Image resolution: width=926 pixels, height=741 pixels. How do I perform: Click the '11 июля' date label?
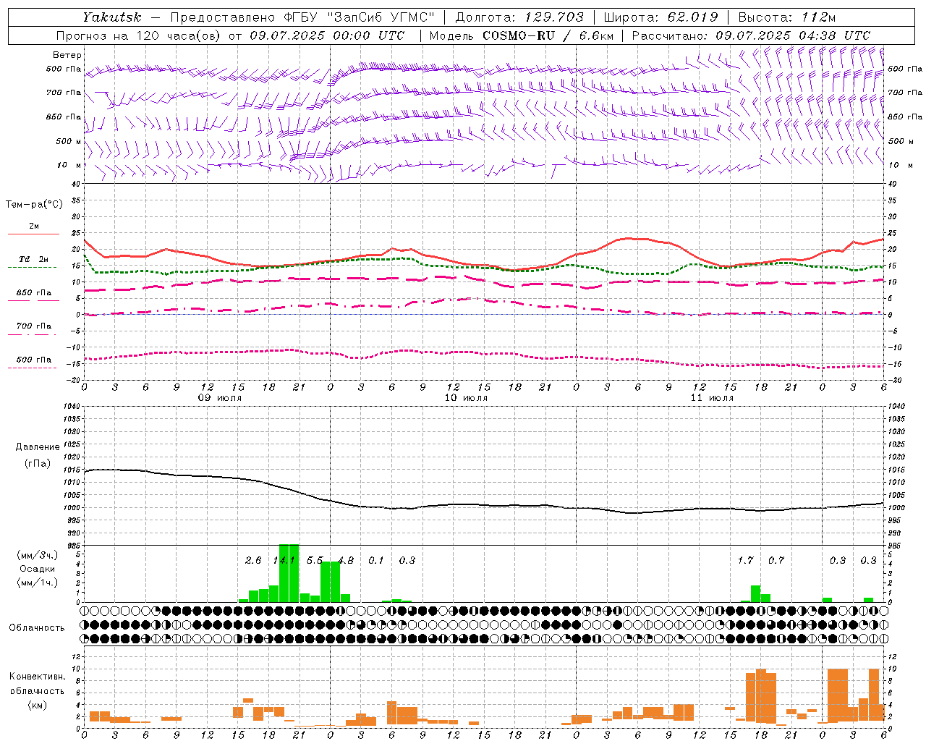pos(712,398)
